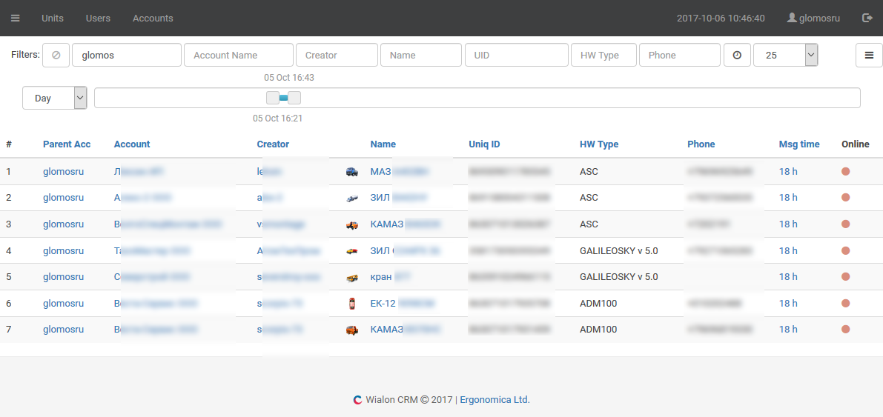Sort by the Msg time column
Screen dimensions: 883x417
798,144
